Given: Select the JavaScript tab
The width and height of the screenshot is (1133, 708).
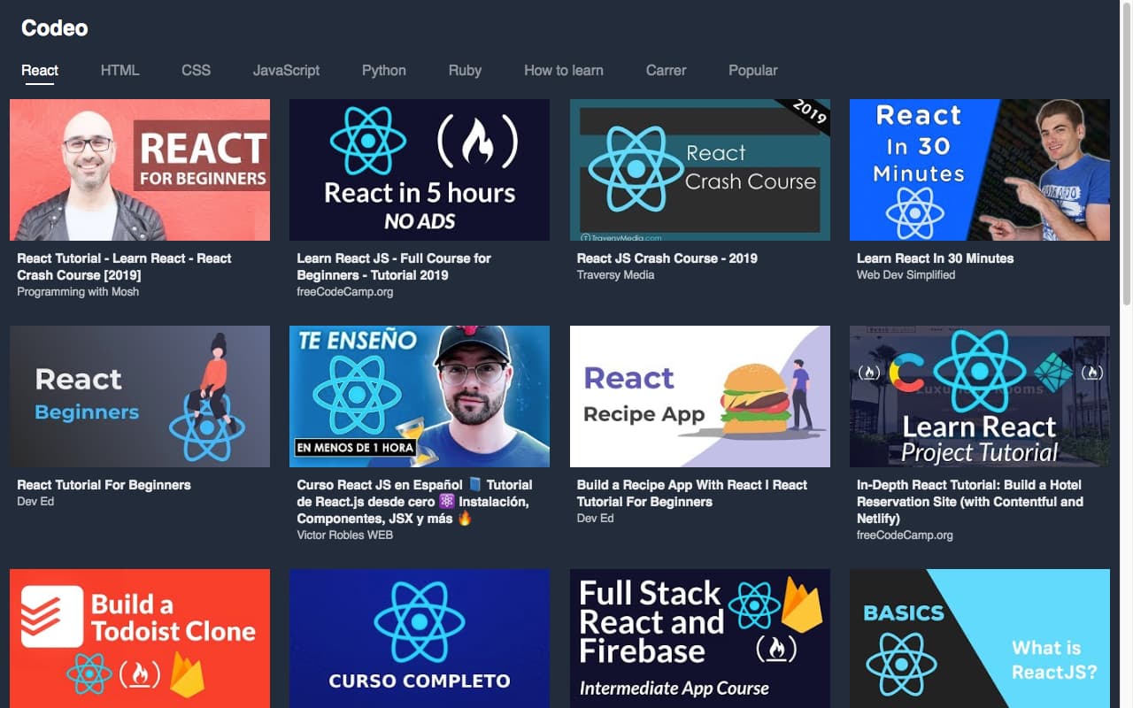Looking at the screenshot, I should click(286, 70).
